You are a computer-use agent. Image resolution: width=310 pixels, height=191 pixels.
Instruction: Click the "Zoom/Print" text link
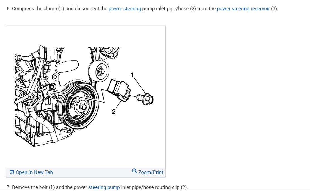[151, 172]
